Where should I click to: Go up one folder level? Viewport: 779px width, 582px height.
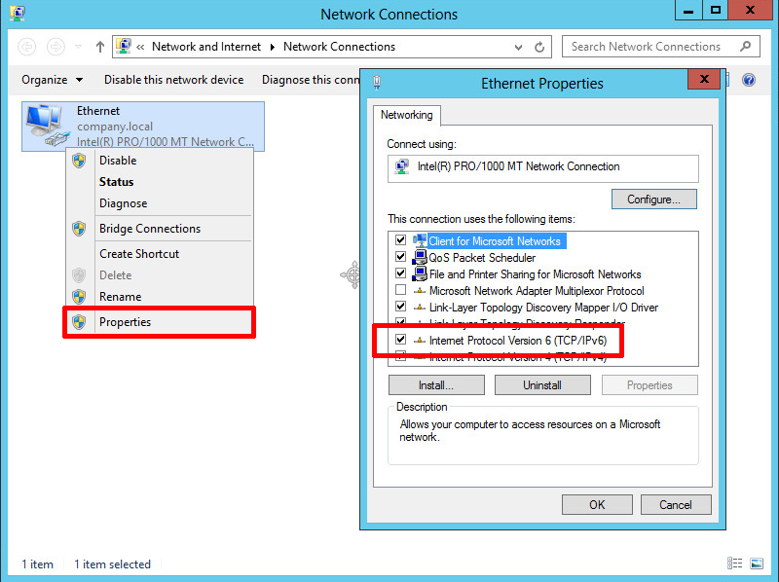coord(100,47)
